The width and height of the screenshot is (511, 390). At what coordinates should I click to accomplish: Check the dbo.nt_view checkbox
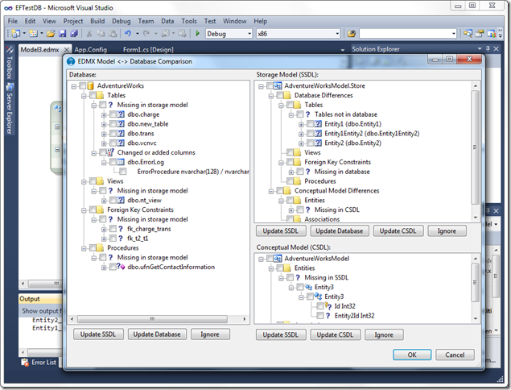coord(113,201)
